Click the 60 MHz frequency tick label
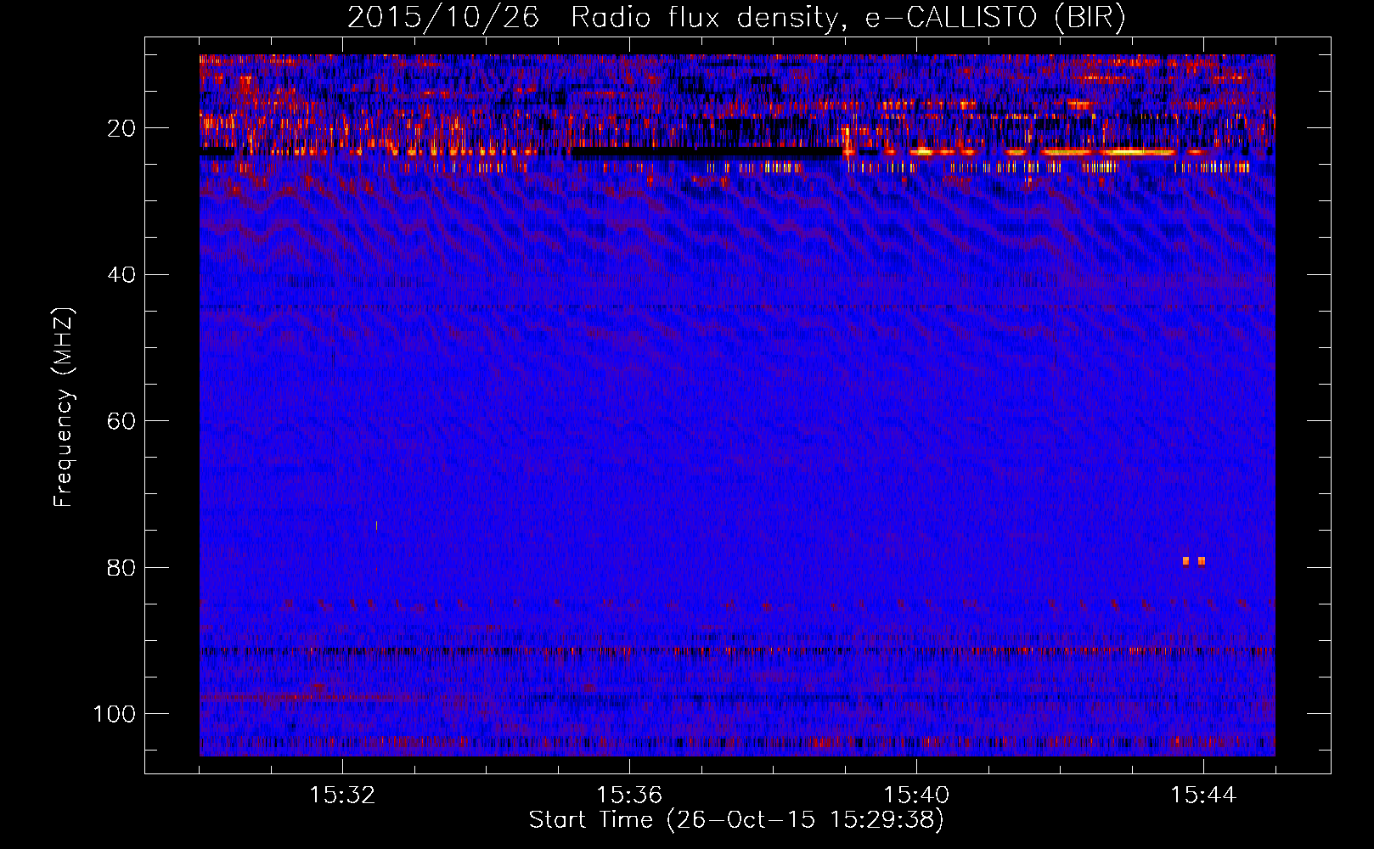This screenshot has height=849, width=1374. click(121, 421)
